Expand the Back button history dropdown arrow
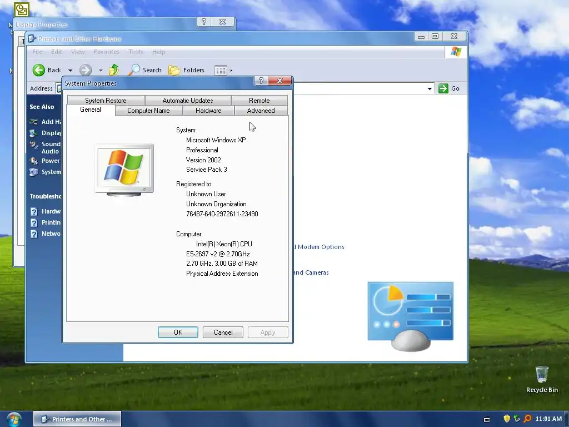569x427 pixels. tap(70, 71)
